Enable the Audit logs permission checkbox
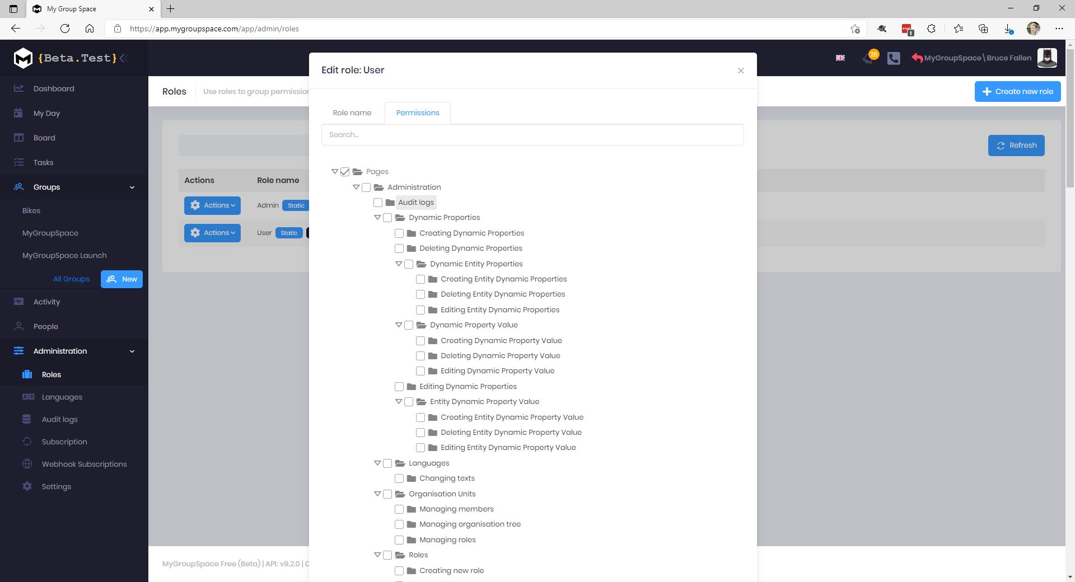This screenshot has height=582, width=1075. 378,203
